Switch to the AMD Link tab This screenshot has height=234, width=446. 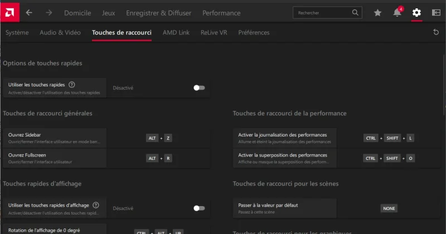(176, 32)
